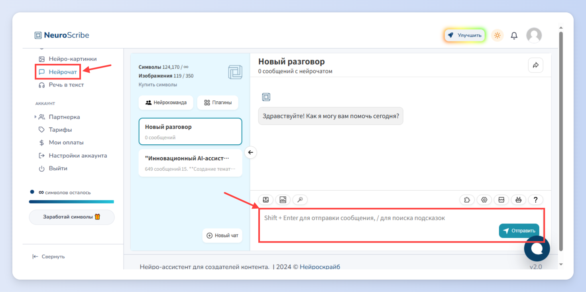Collapse the chat list with left arrow

(250, 152)
